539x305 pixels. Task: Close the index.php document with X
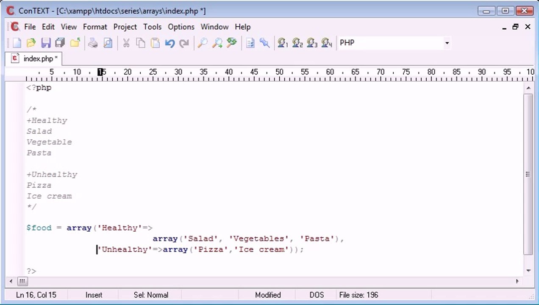point(528,27)
